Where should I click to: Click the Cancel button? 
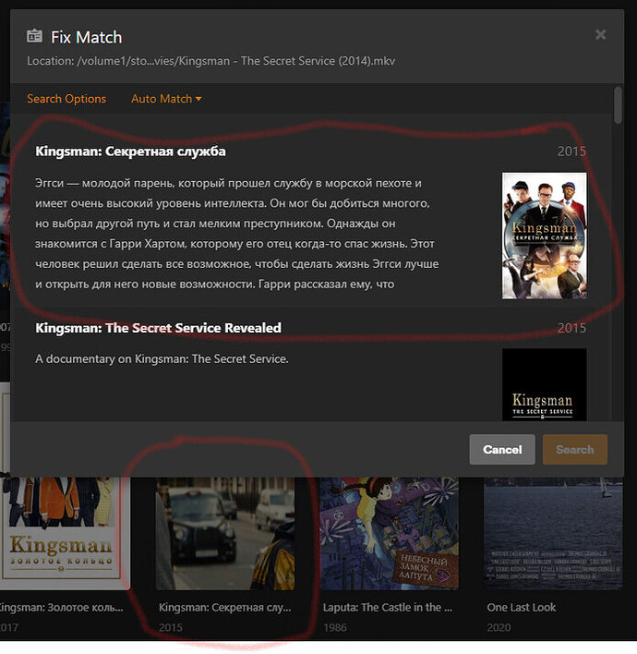coord(502,449)
